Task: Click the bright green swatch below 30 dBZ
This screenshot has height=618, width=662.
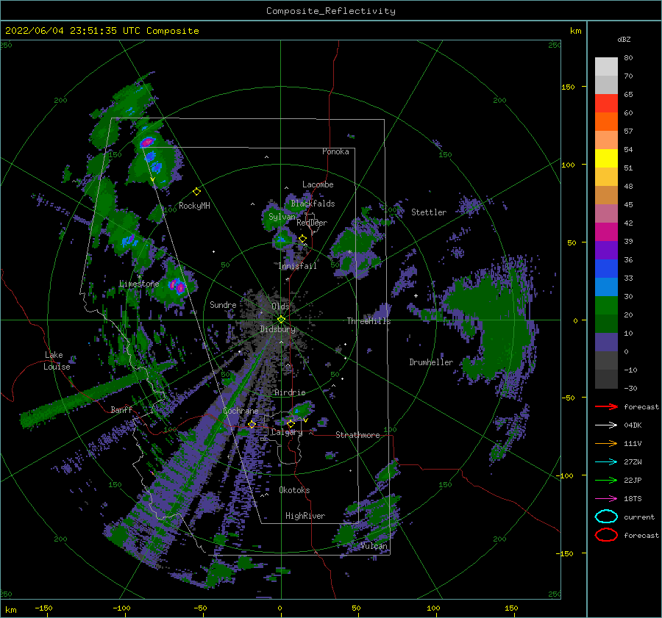Action: point(606,306)
